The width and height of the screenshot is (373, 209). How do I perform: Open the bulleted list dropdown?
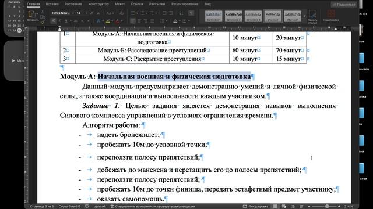pos(138,13)
